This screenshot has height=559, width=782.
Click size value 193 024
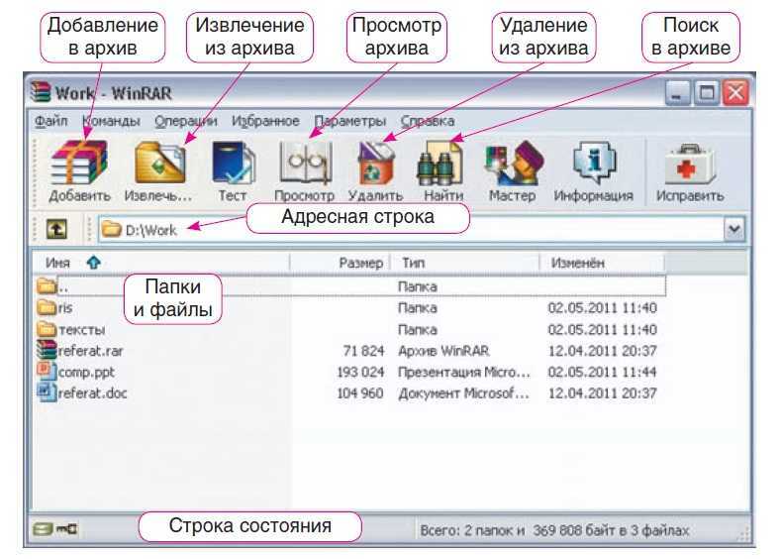[x=360, y=372]
